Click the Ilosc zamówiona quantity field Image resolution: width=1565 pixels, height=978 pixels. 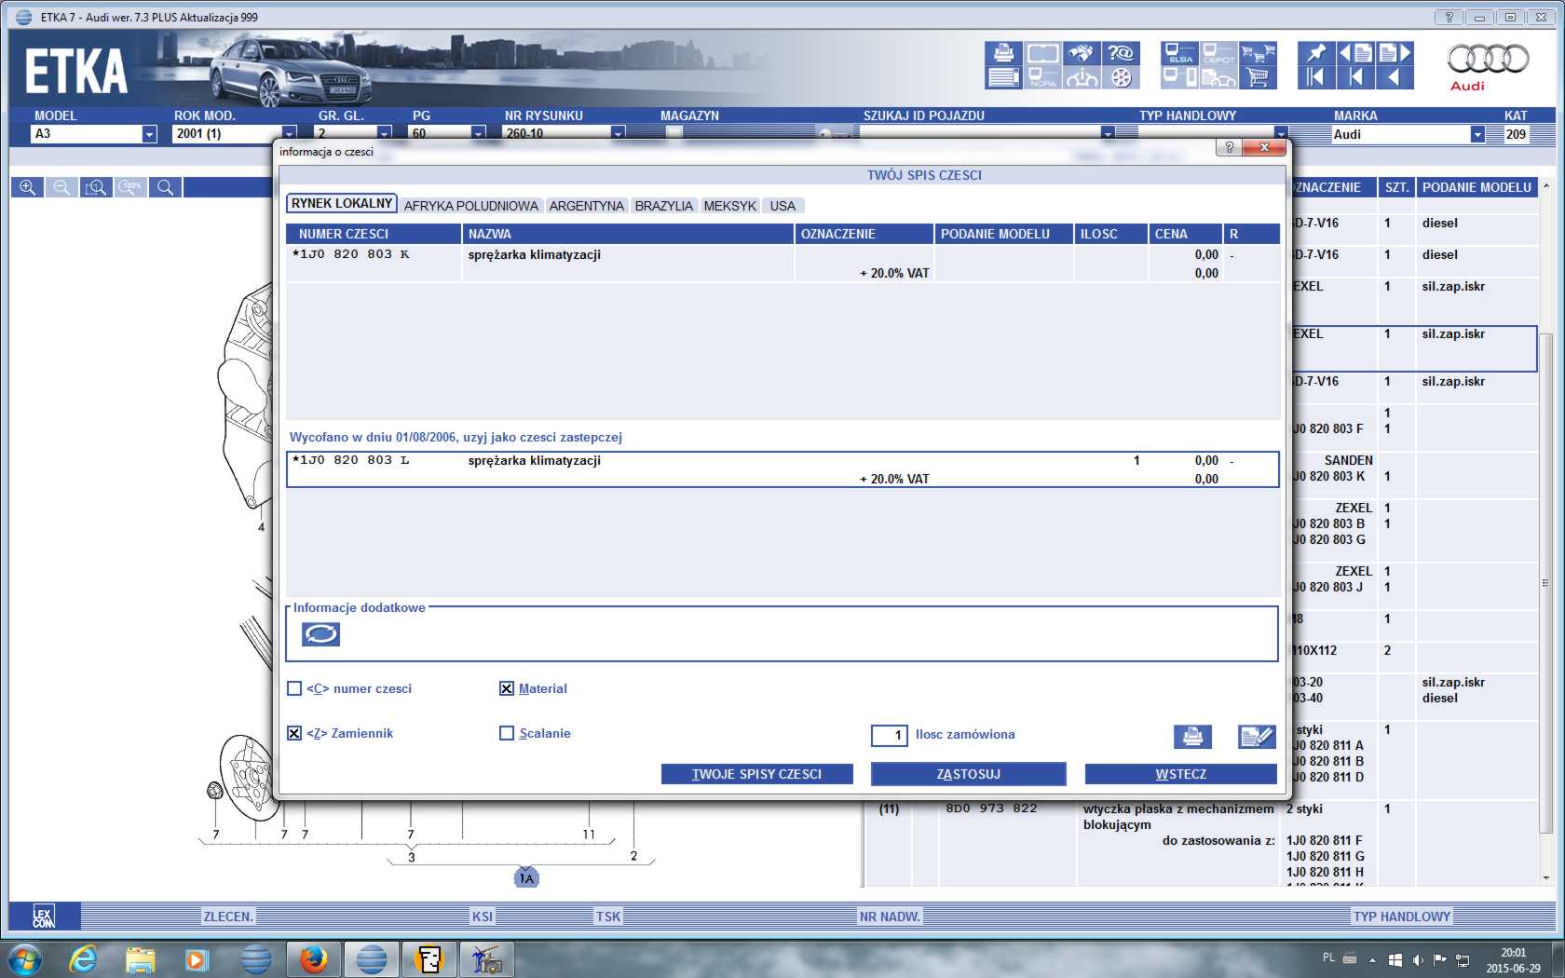click(890, 736)
